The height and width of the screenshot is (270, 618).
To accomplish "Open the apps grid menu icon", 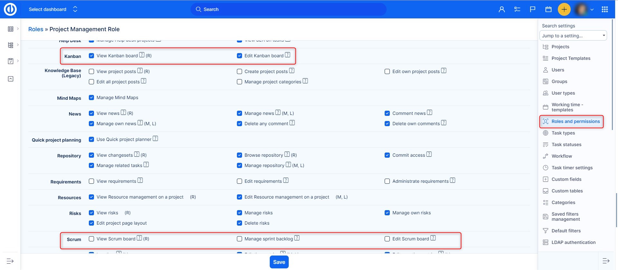I will pos(604,9).
